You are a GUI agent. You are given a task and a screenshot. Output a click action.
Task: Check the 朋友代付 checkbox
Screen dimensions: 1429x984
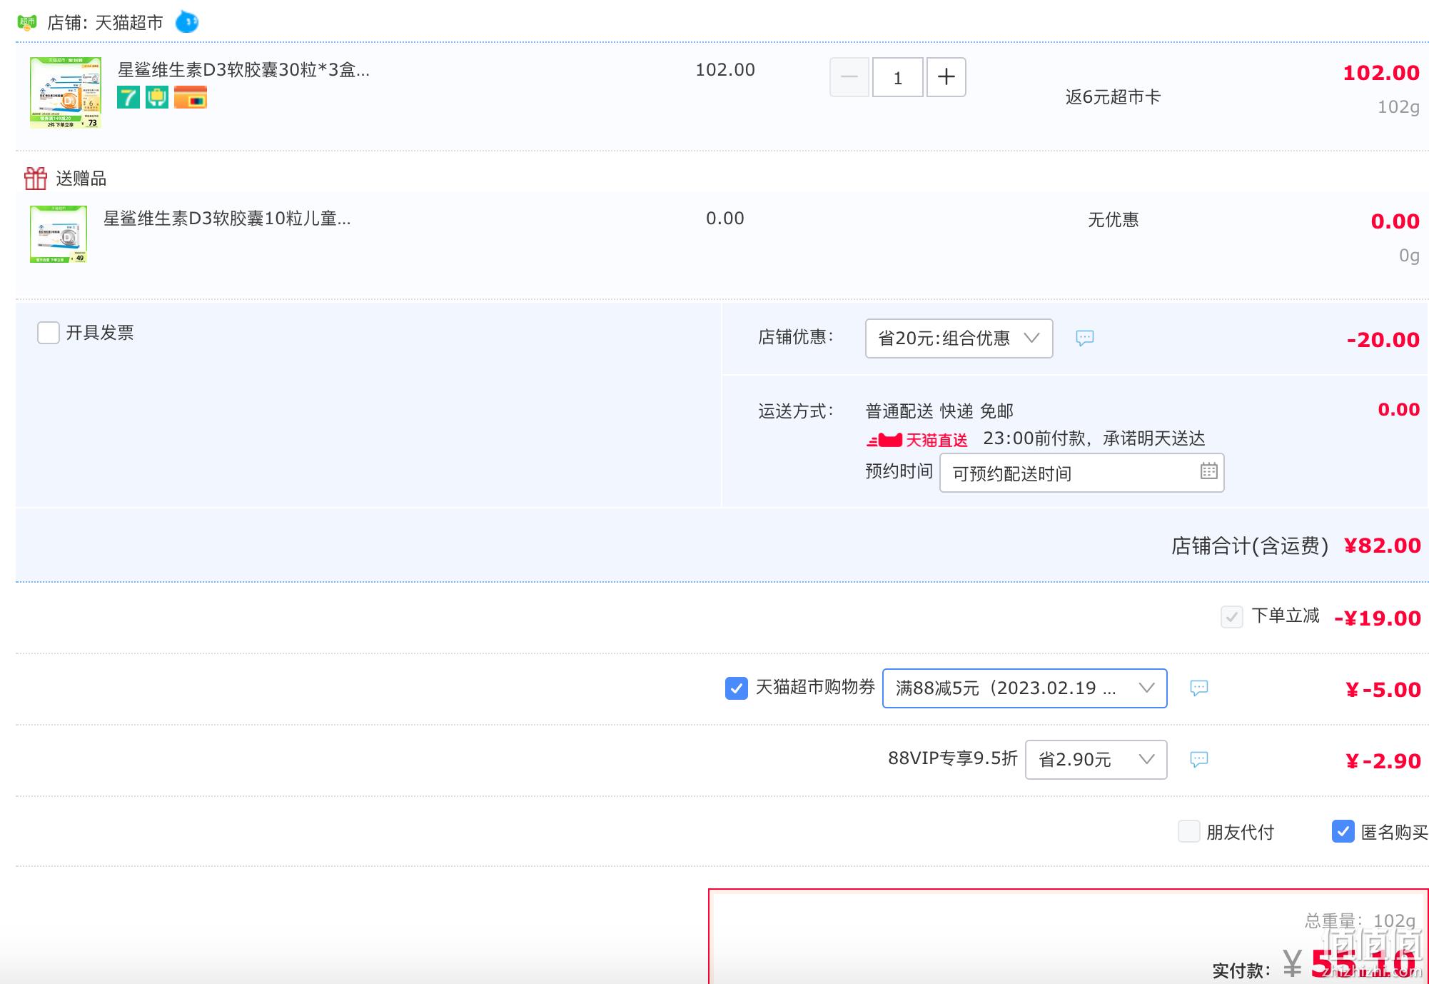(x=1189, y=831)
